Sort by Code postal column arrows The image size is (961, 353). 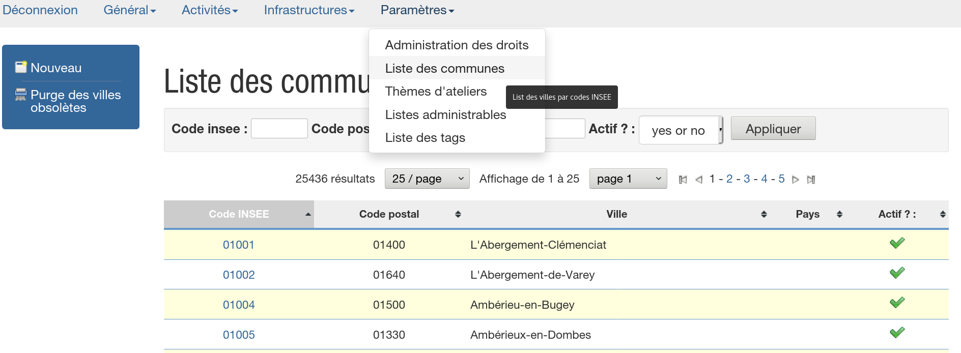pyautogui.click(x=458, y=214)
